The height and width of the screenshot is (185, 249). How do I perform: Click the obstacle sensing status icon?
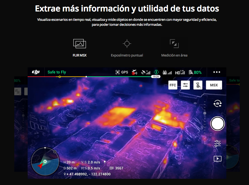pyautogui.click(x=156, y=72)
